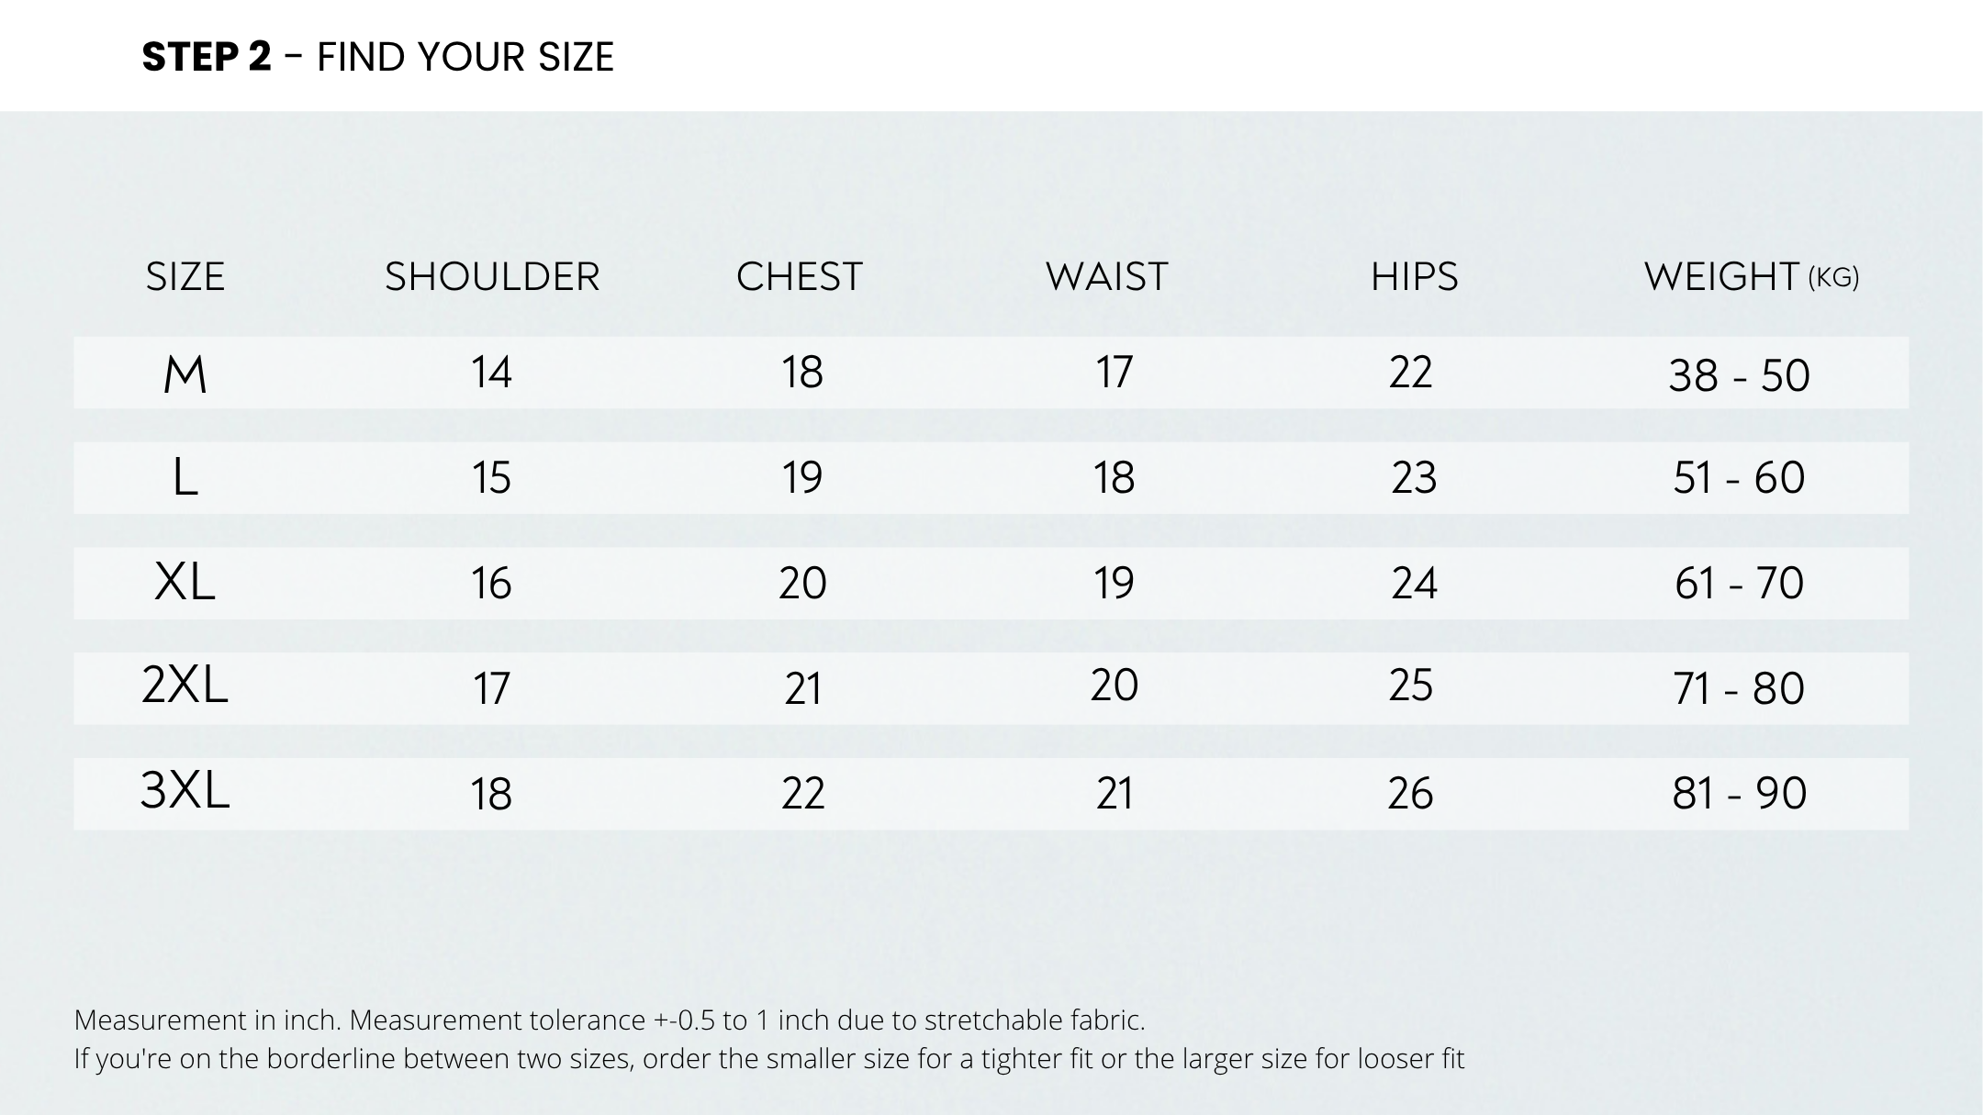Click the 38 - 50 weight range

1739,375
